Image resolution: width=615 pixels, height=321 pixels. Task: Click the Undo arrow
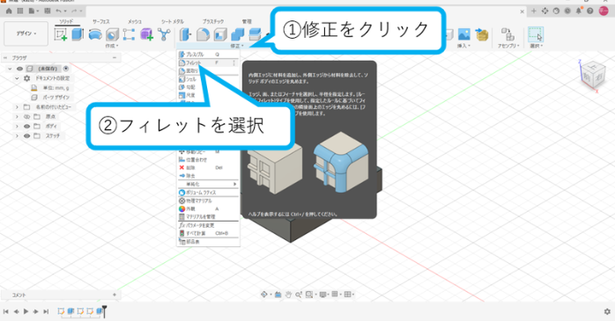[x=59, y=11]
